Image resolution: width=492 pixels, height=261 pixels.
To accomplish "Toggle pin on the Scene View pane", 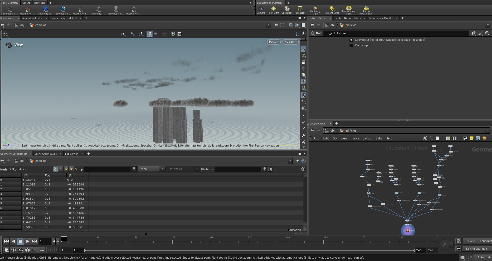I will click(x=276, y=25).
